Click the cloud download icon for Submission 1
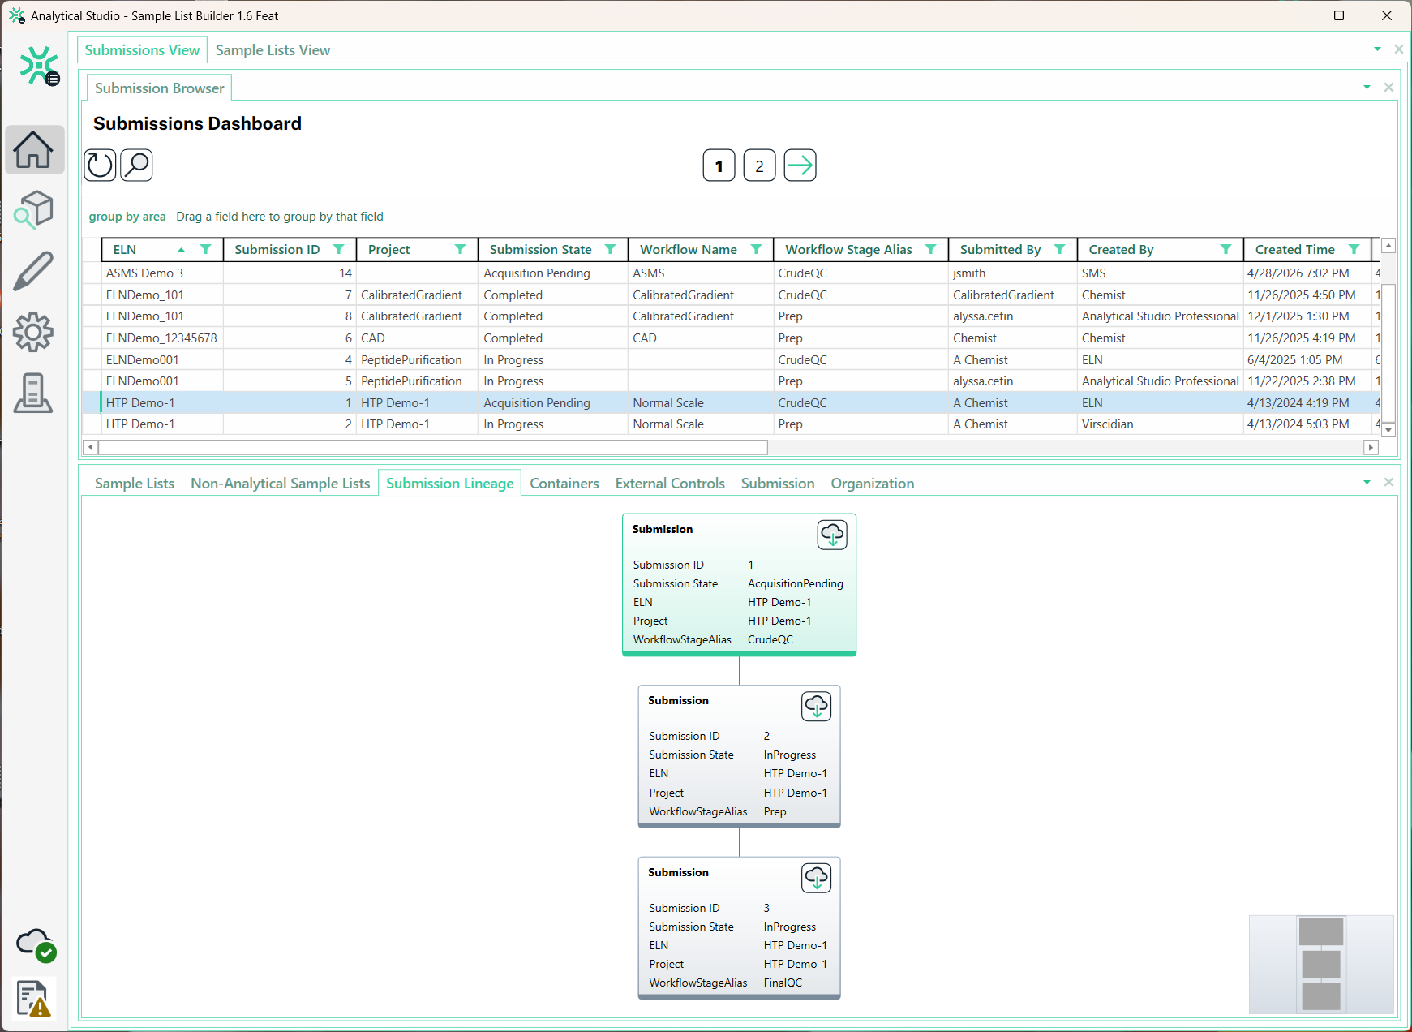 (832, 535)
